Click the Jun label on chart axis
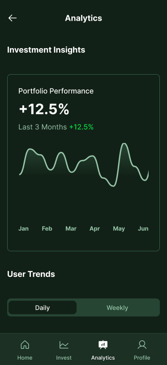The width and height of the screenshot is (167, 365). [x=143, y=229]
